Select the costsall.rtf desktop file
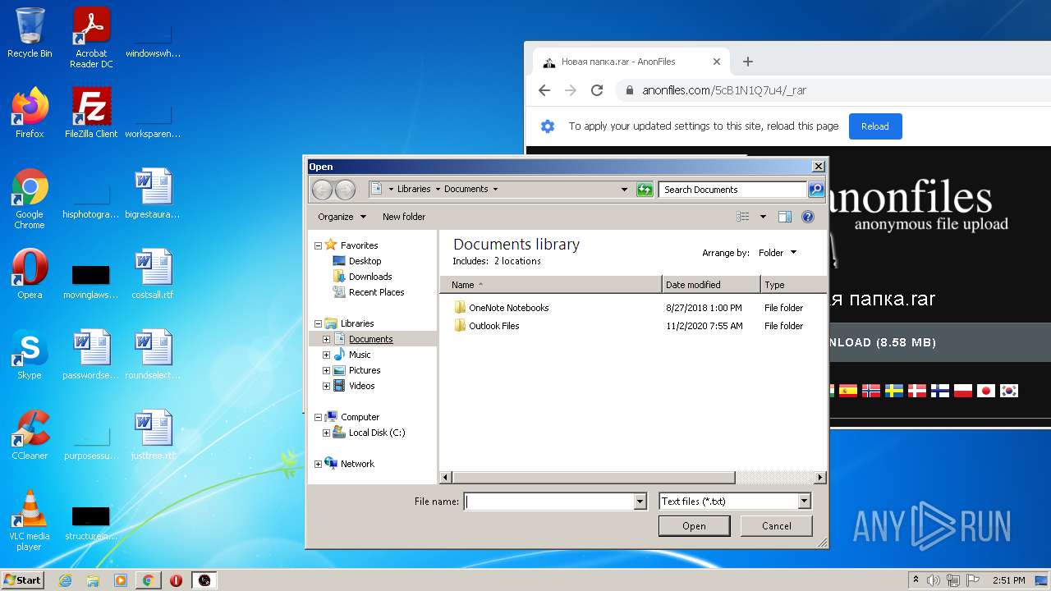Image resolution: width=1051 pixels, height=591 pixels. click(153, 274)
